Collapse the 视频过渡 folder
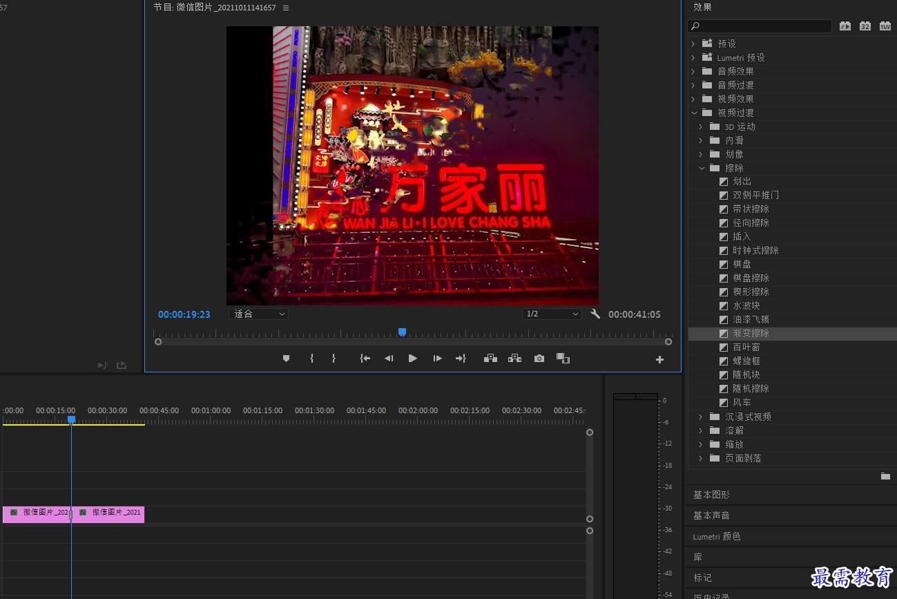Viewport: 897px width, 599px height. pyautogui.click(x=693, y=113)
